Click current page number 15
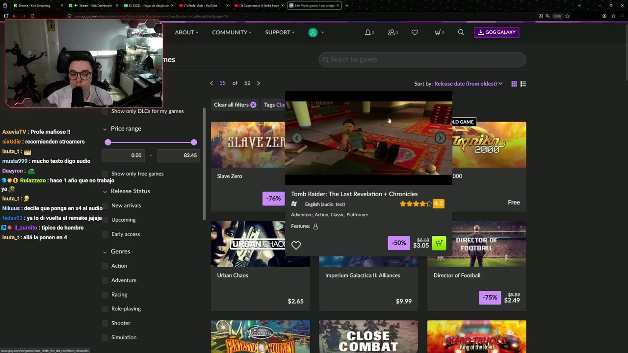Image resolution: width=628 pixels, height=353 pixels. click(222, 83)
